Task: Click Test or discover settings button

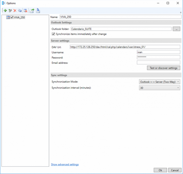Action: (164, 68)
